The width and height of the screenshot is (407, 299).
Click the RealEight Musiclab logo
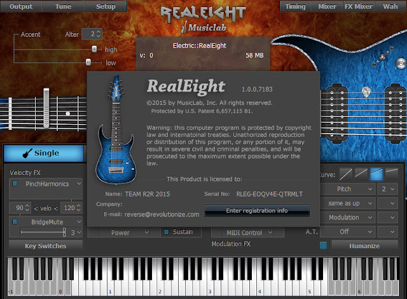(203, 20)
